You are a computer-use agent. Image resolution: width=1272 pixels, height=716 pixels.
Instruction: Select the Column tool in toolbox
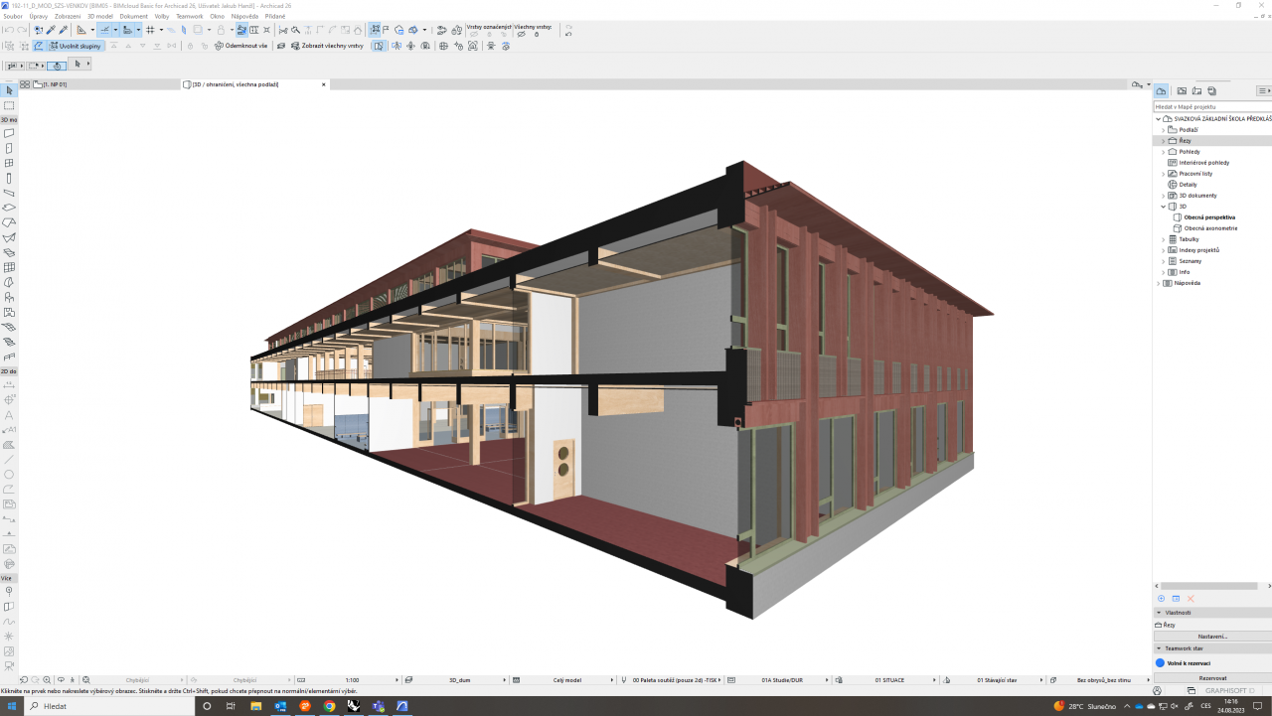click(x=9, y=178)
